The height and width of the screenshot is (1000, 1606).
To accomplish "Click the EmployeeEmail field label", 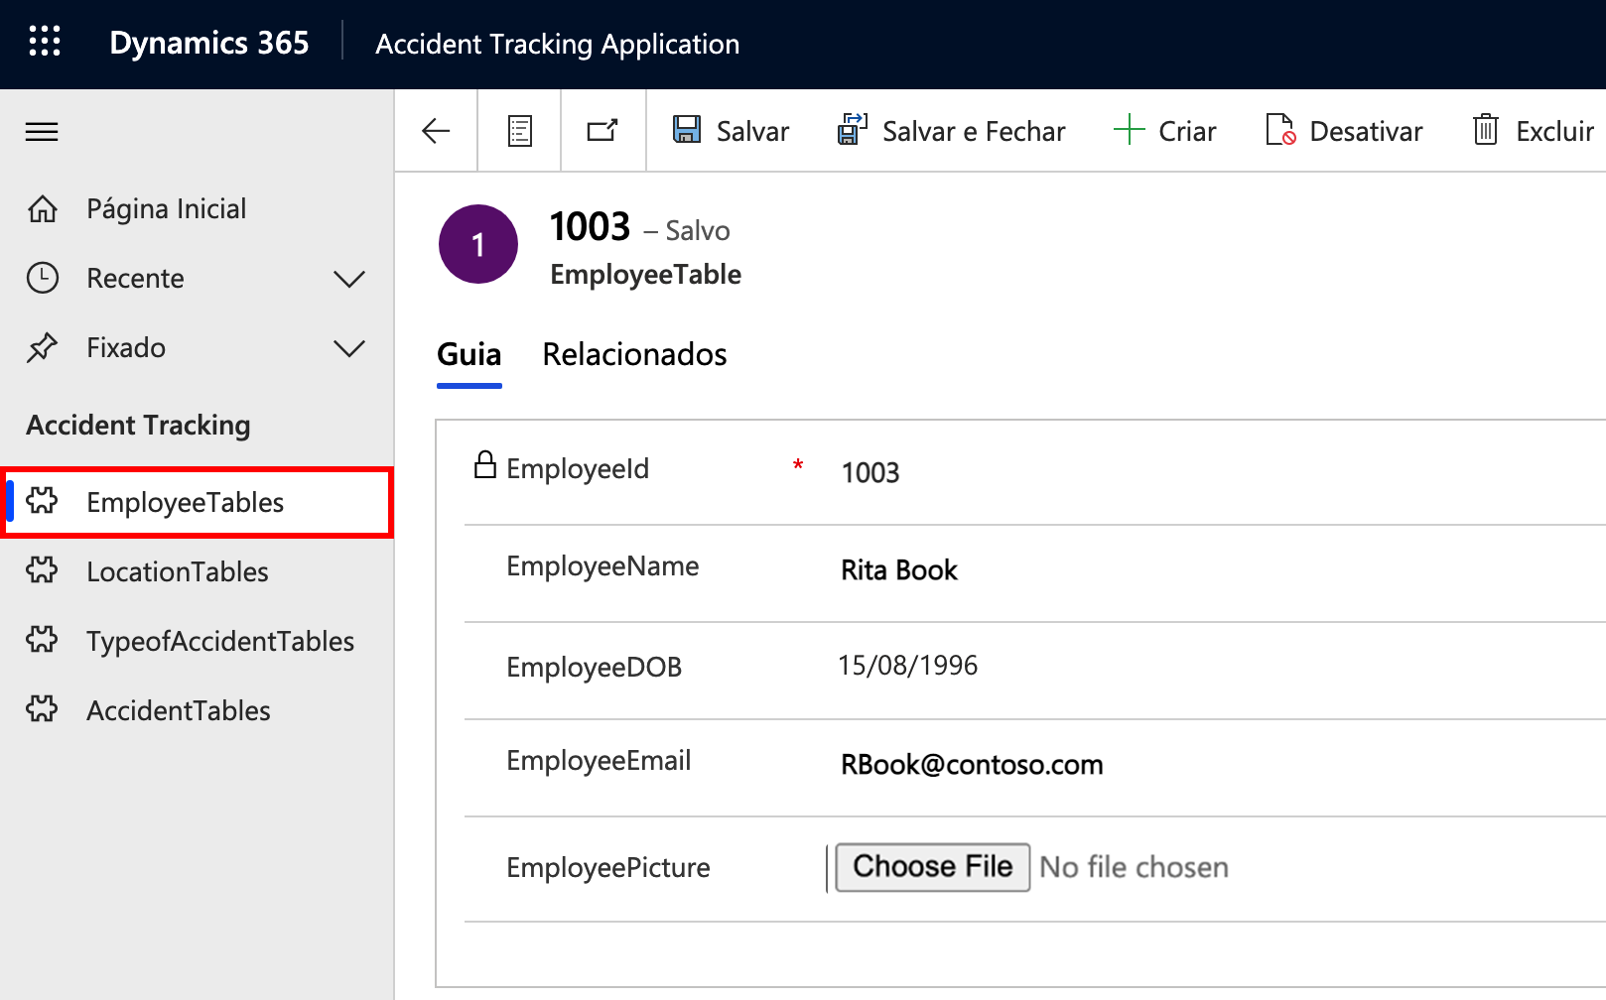I will coord(599,761).
